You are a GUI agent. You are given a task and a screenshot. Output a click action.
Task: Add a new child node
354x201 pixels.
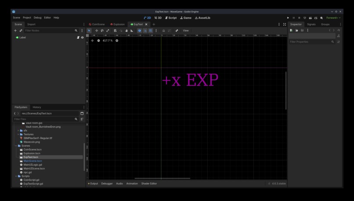[15, 30]
